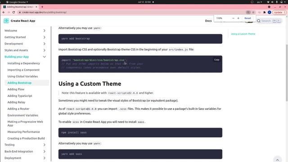Open Installing a Dependency page

[23, 63]
